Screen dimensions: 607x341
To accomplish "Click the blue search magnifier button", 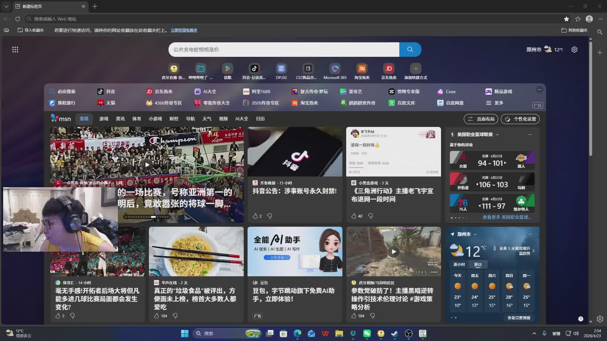I will click(x=410, y=50).
